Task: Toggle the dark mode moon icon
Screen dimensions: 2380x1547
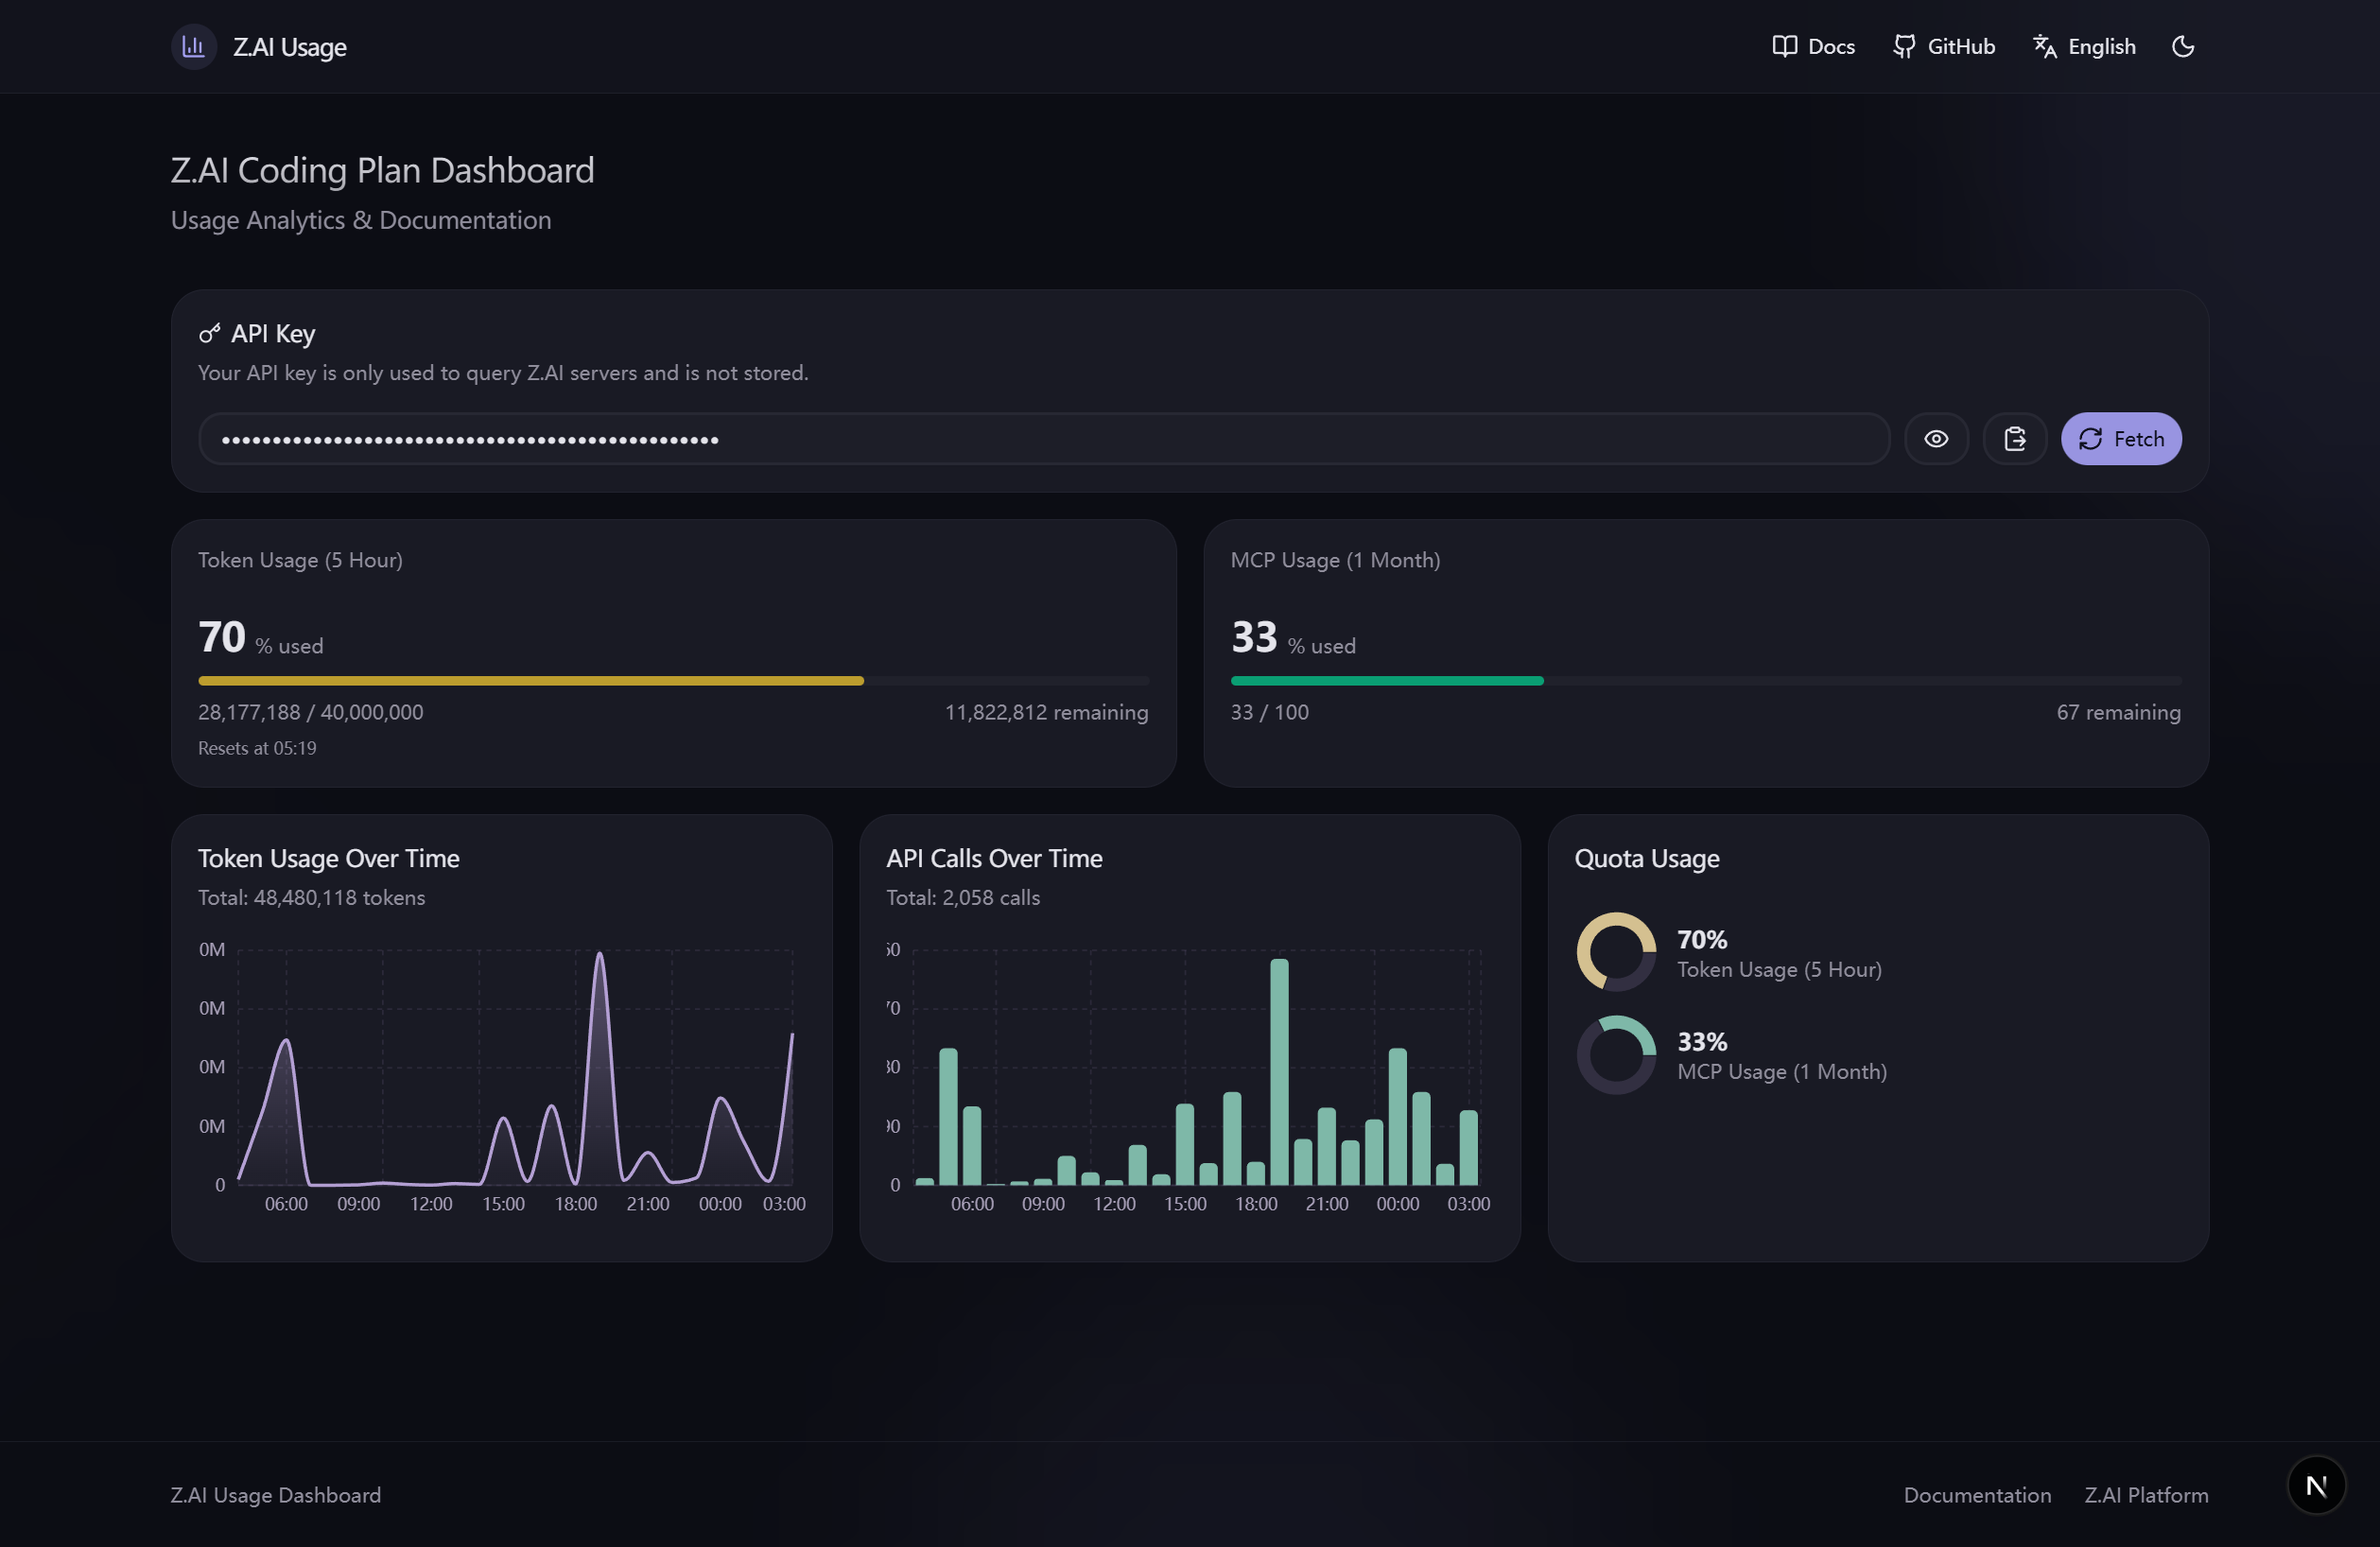Action: [2183, 47]
